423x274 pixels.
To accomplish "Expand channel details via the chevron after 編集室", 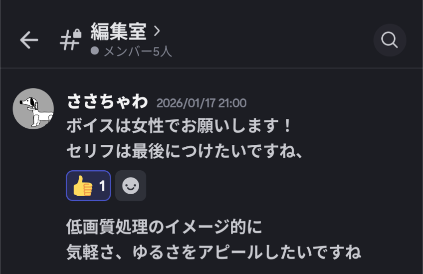I will click(x=157, y=31).
